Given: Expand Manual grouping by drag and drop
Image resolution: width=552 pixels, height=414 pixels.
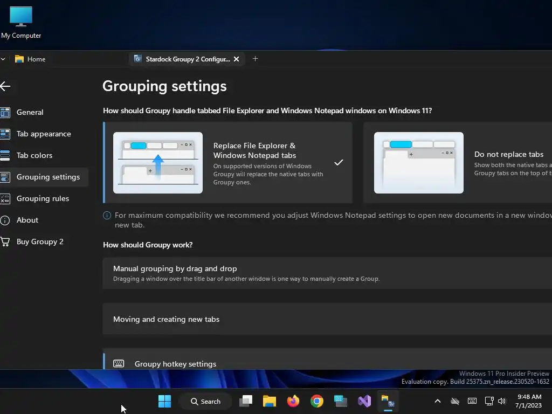Looking at the screenshot, I should point(327,273).
